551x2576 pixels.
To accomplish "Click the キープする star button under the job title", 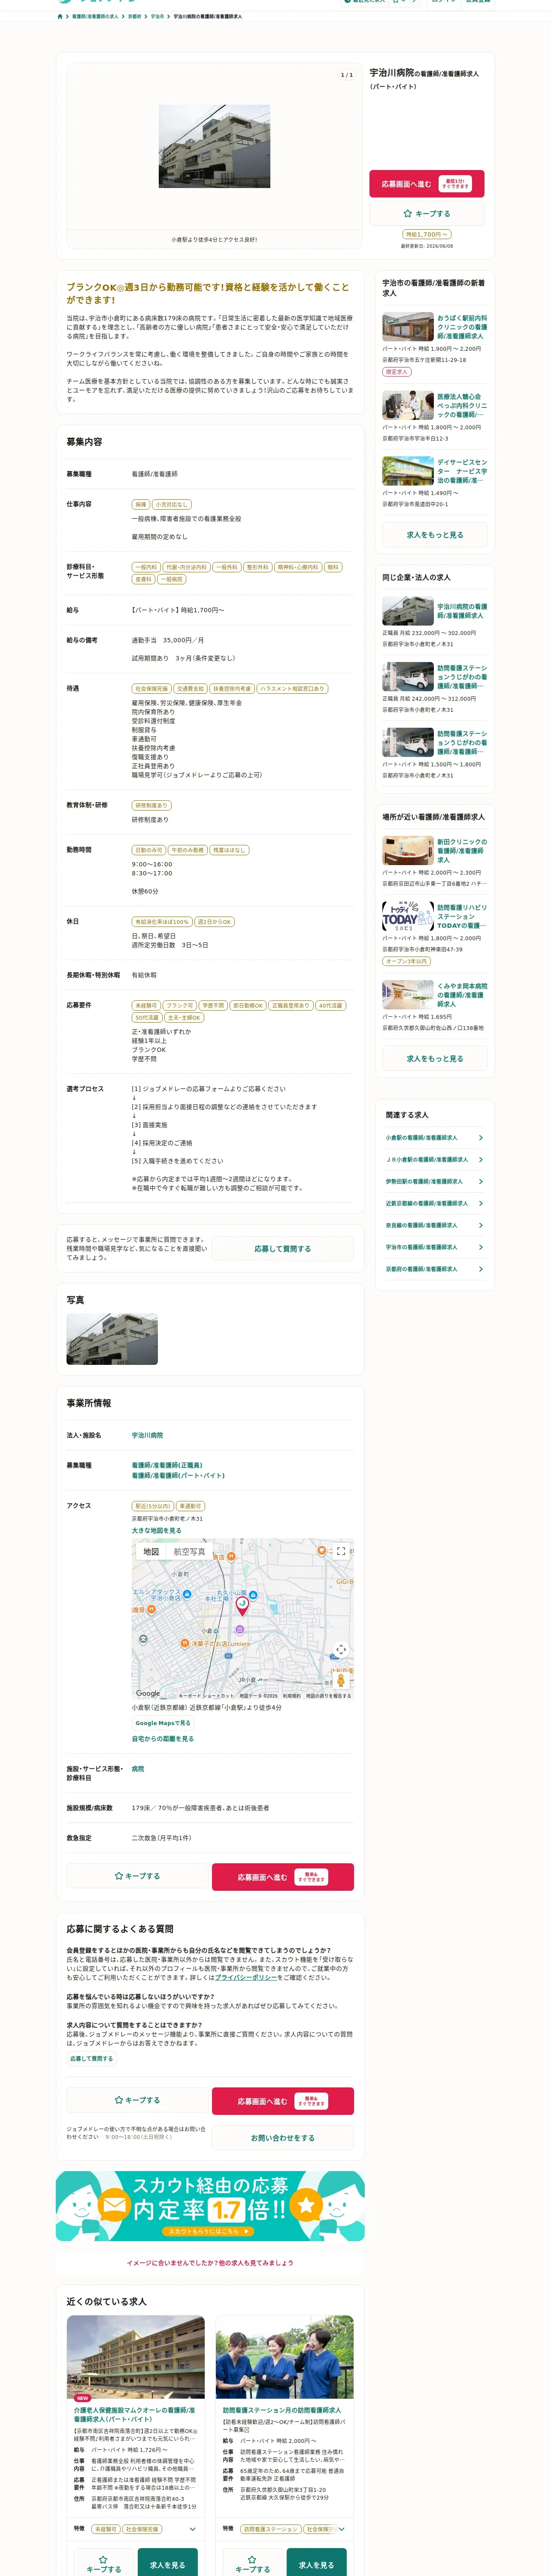I will click(x=426, y=214).
